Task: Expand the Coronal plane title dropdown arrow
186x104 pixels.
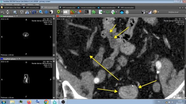Action: (76, 16)
